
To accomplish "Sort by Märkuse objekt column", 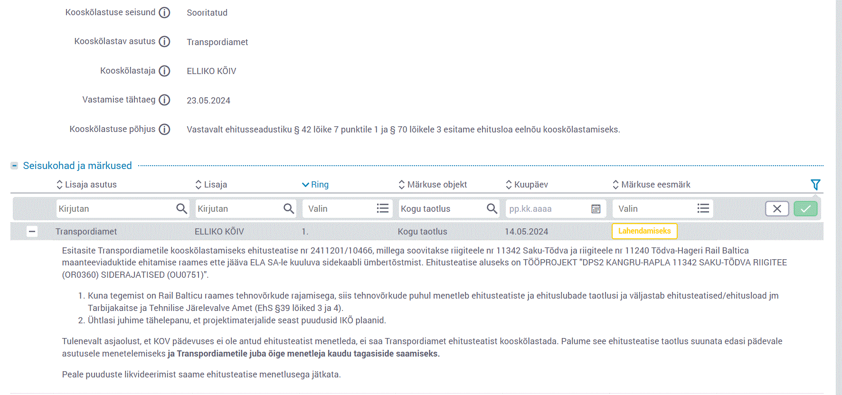I will click(x=433, y=185).
